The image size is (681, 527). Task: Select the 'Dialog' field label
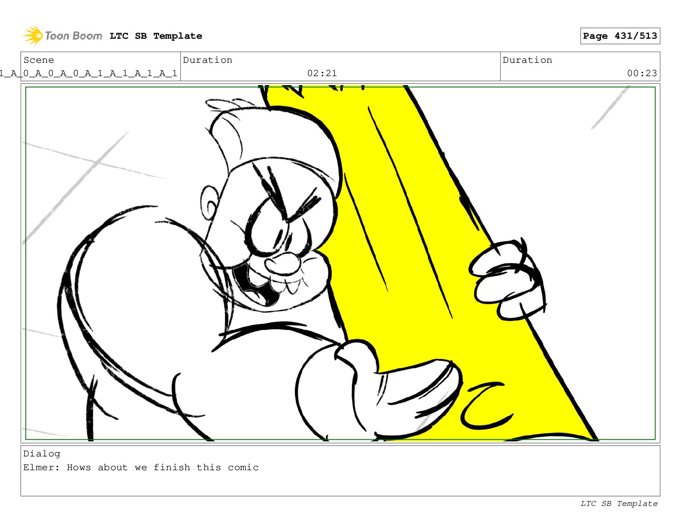point(42,454)
